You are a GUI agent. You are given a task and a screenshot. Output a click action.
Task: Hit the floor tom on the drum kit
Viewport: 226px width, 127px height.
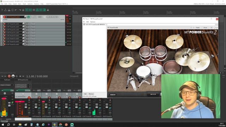point(172,67)
